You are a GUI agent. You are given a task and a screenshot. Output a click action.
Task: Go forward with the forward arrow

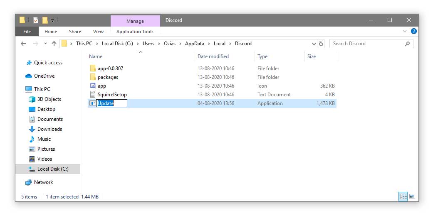[x=36, y=44]
